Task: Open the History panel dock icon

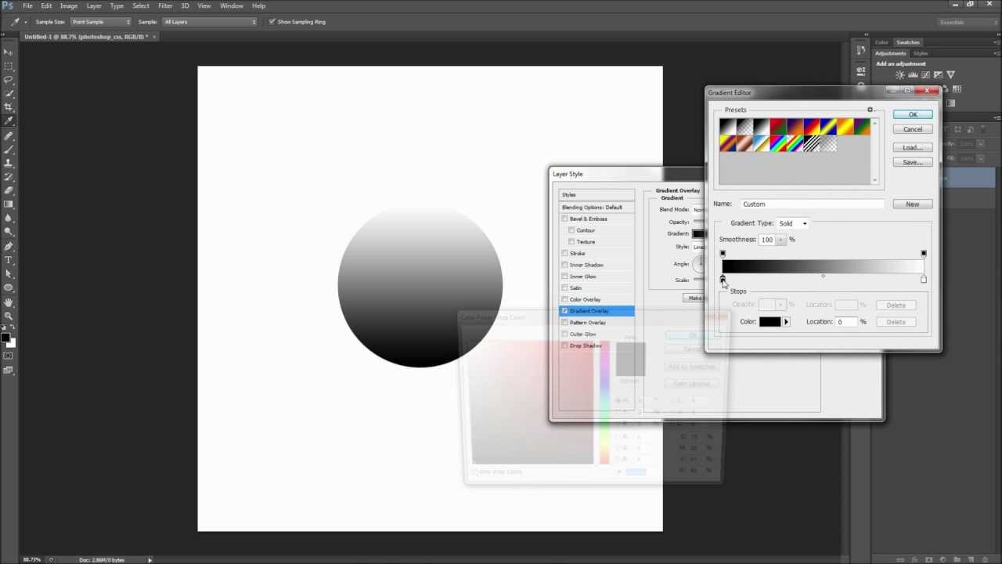Action: [x=861, y=51]
